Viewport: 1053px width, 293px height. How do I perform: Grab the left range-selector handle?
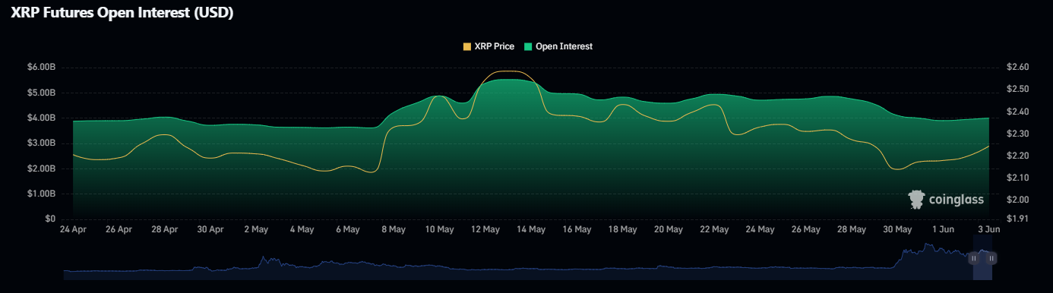(973, 258)
